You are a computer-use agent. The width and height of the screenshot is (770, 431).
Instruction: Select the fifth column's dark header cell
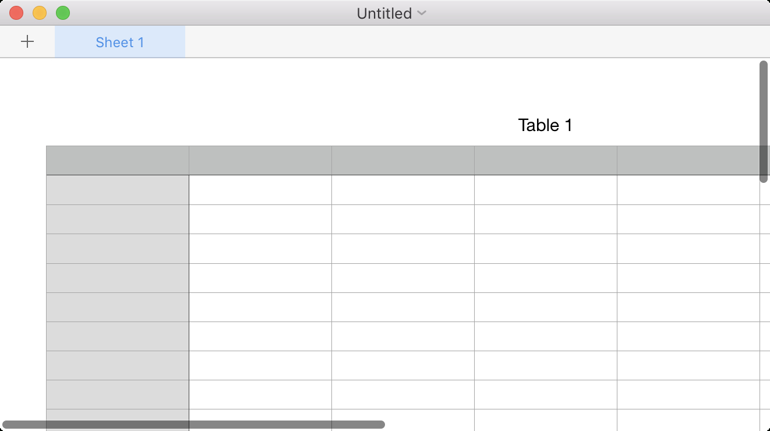[687, 160]
